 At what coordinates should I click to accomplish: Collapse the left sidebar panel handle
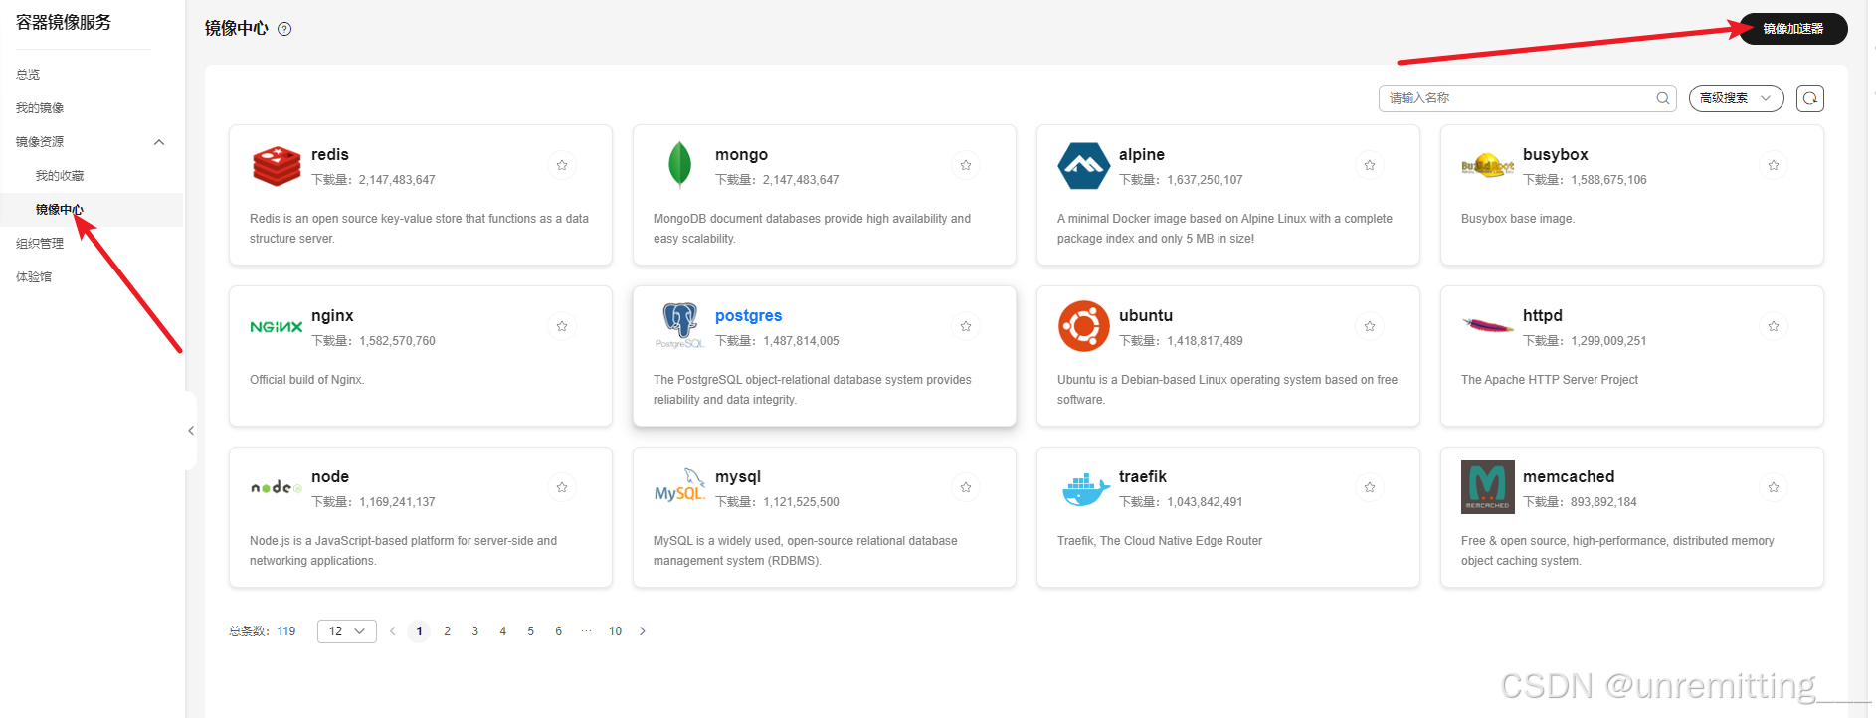[x=191, y=431]
